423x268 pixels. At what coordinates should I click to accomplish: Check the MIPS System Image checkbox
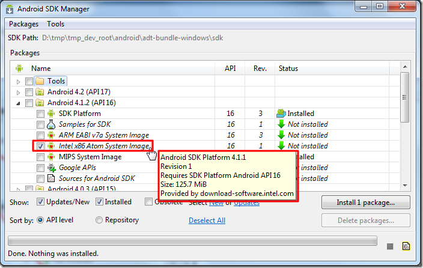40,157
